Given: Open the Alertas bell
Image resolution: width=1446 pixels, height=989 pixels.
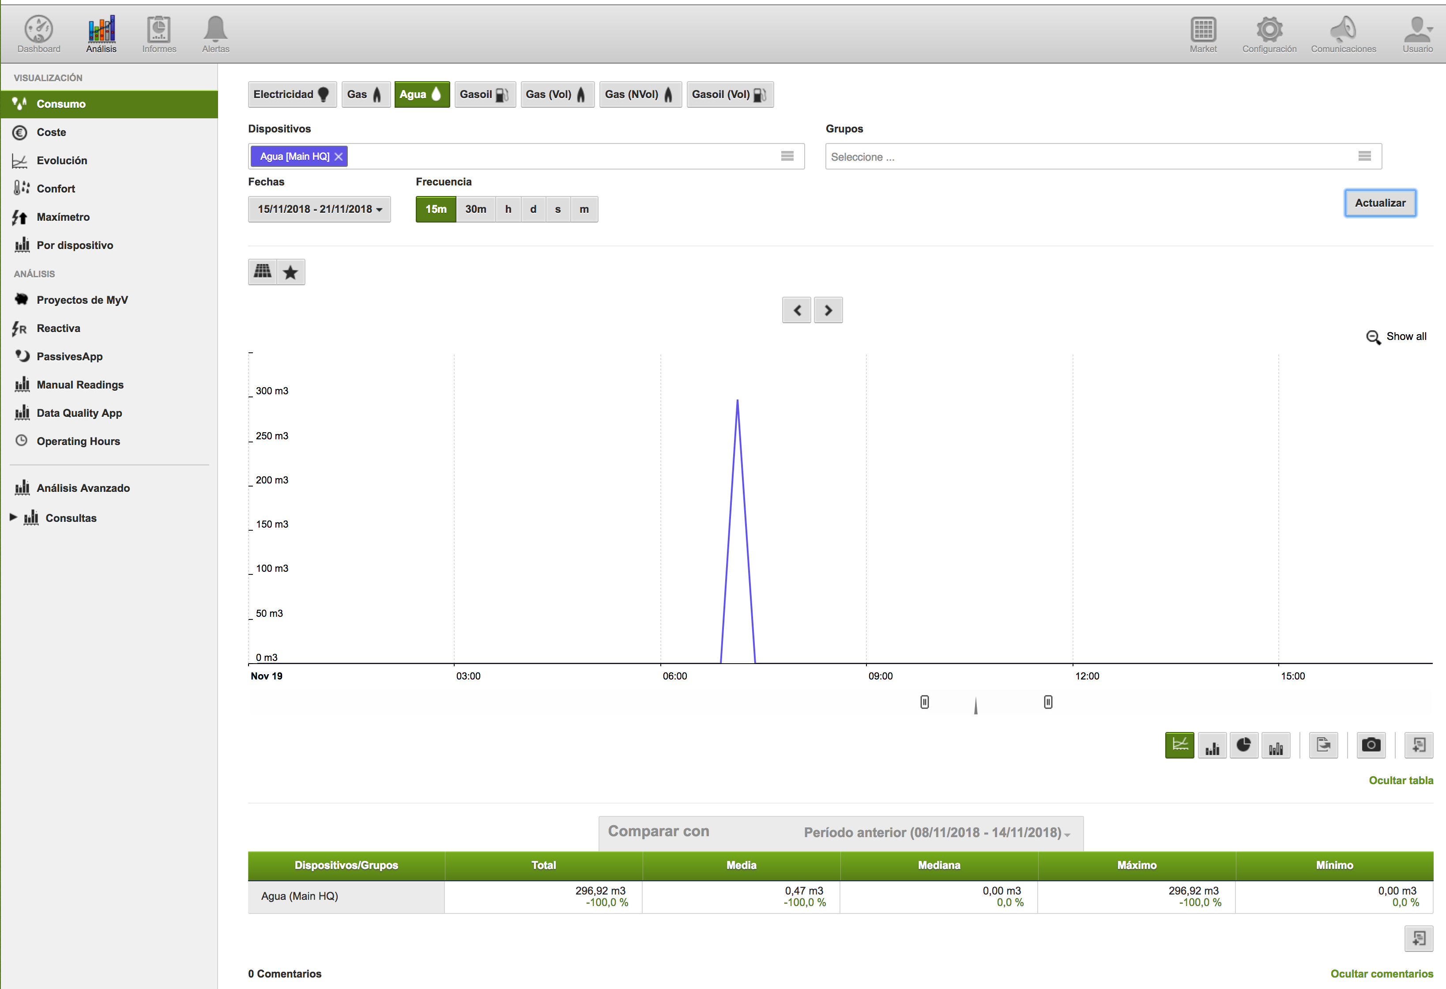Looking at the screenshot, I should [x=215, y=35].
